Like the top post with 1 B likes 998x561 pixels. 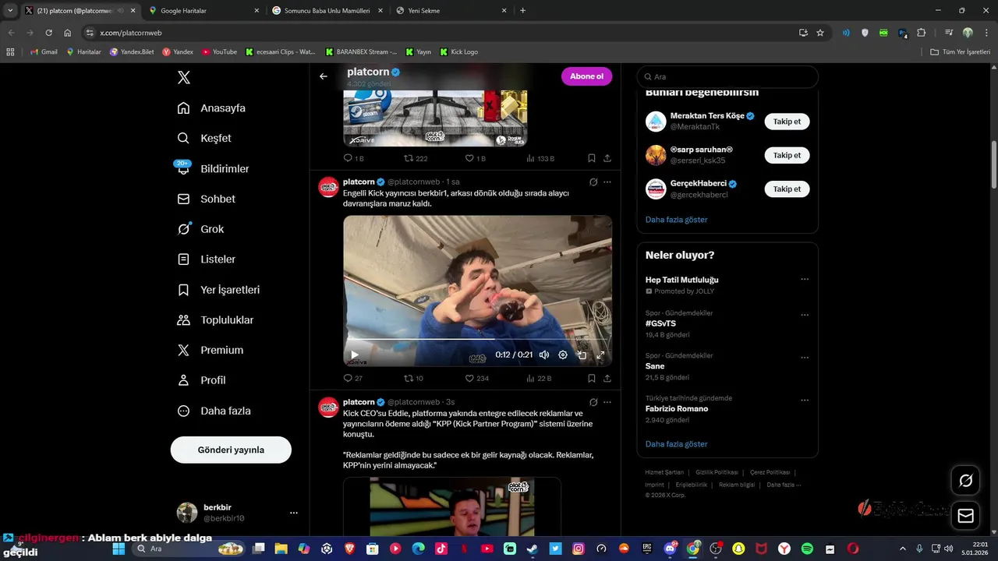[x=475, y=158]
